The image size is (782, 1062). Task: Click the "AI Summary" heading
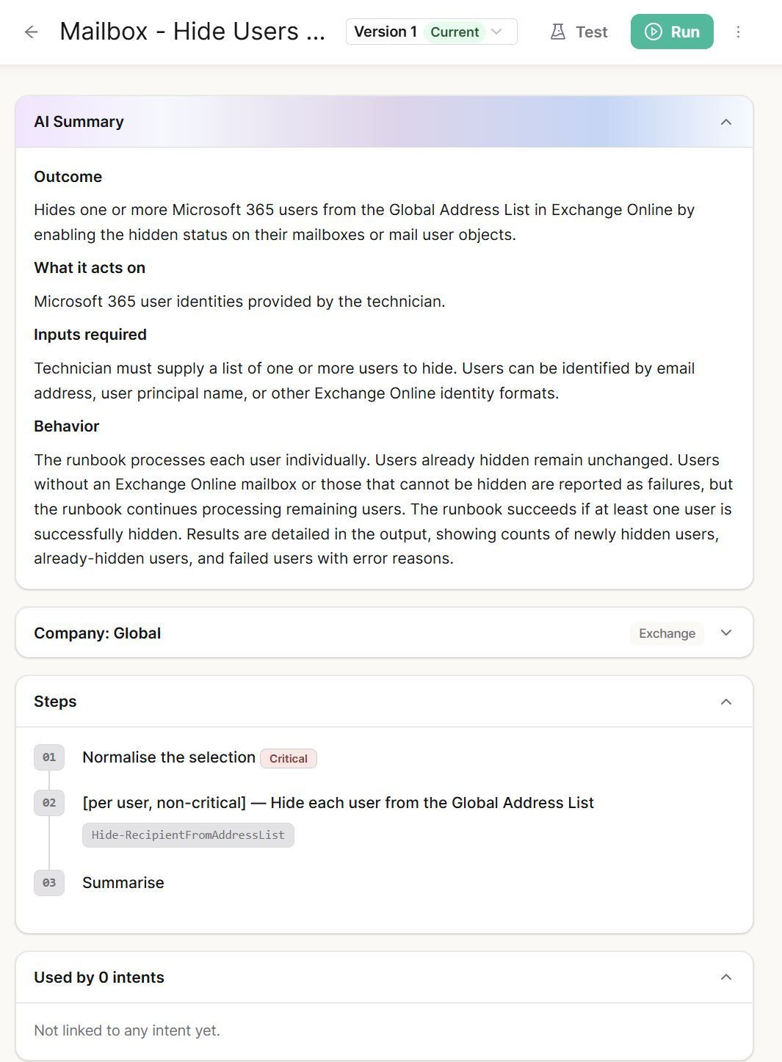(x=79, y=122)
